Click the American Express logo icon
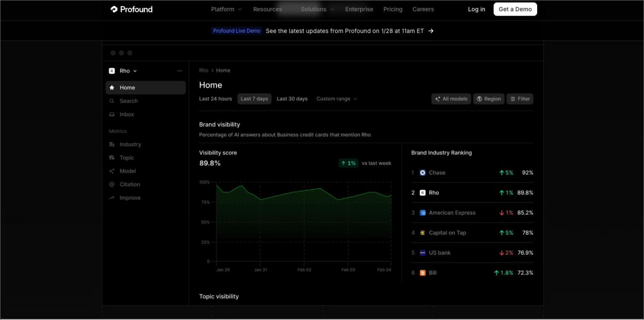The width and height of the screenshot is (644, 320). click(x=423, y=213)
